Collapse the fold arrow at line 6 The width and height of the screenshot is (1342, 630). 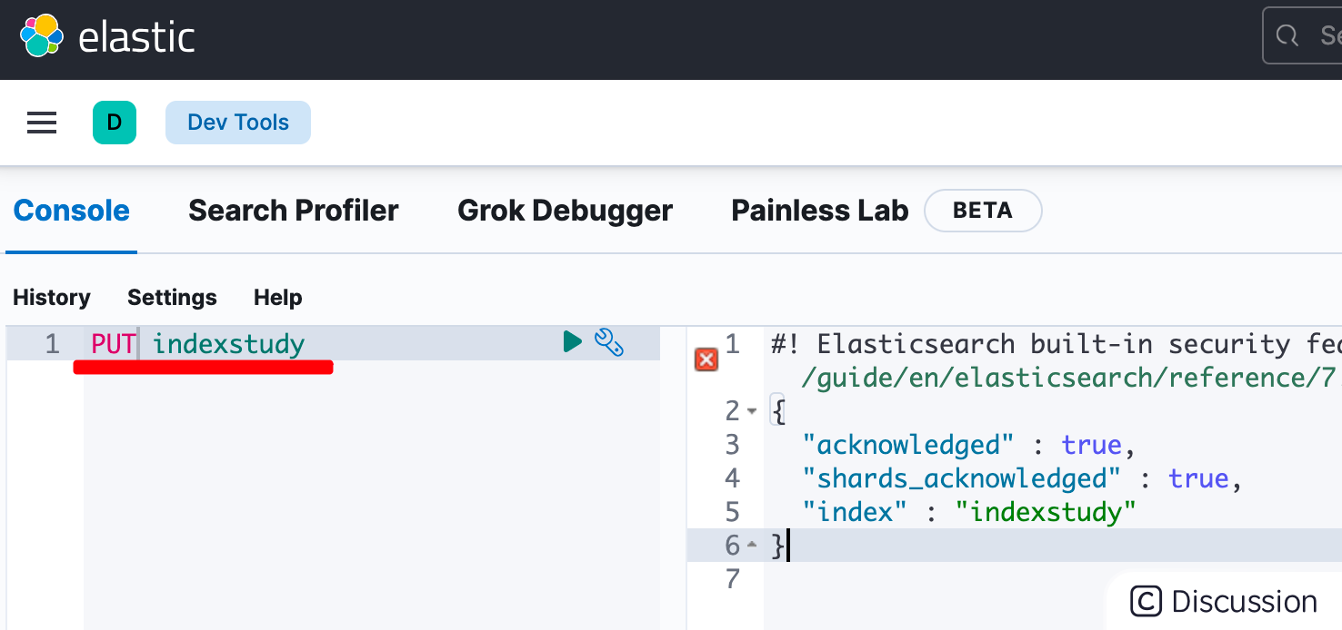click(x=752, y=546)
